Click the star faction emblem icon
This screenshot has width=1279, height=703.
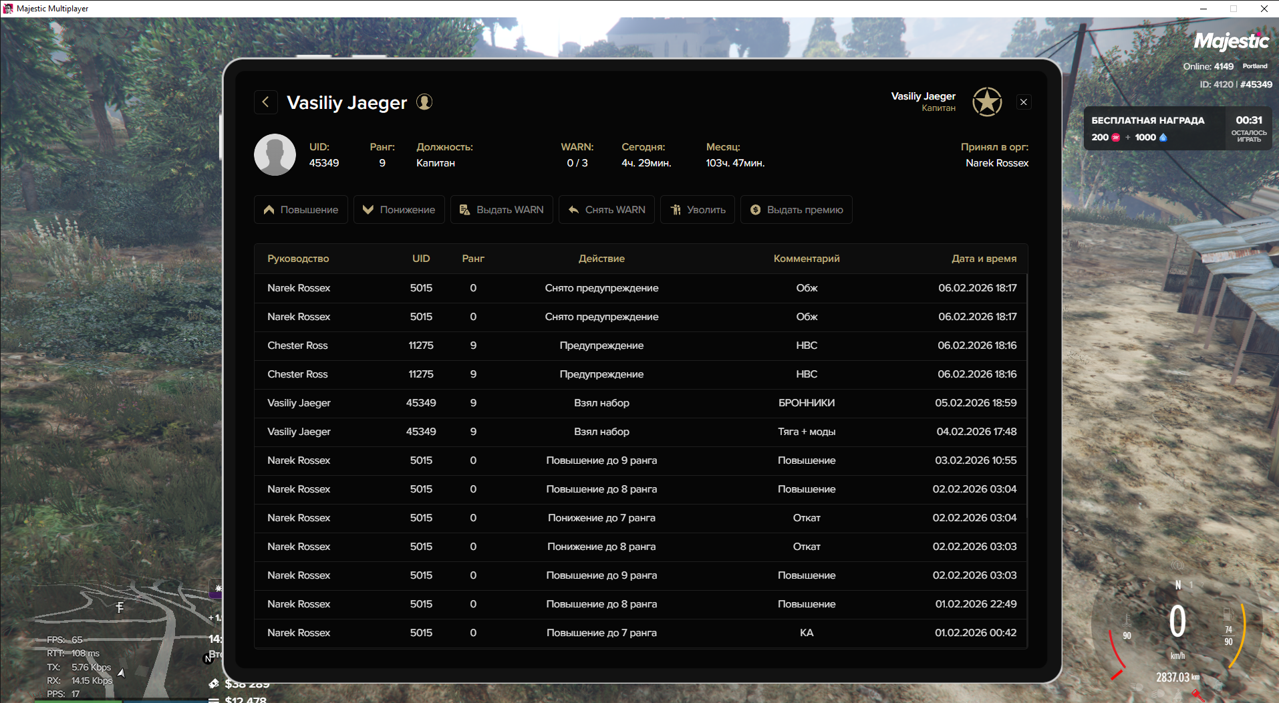(x=986, y=102)
